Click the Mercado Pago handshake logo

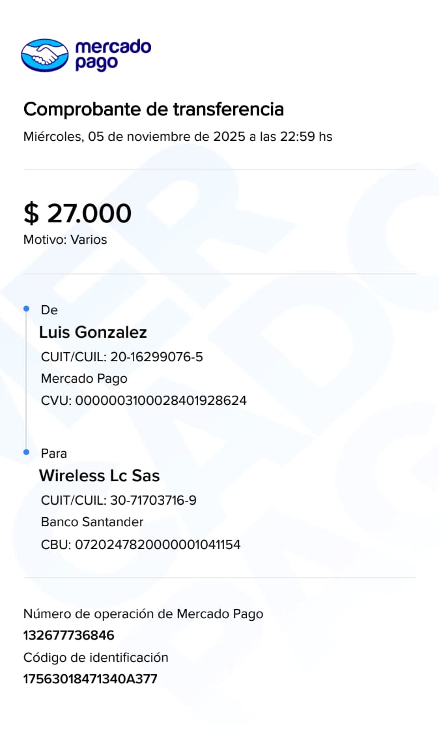[44, 55]
